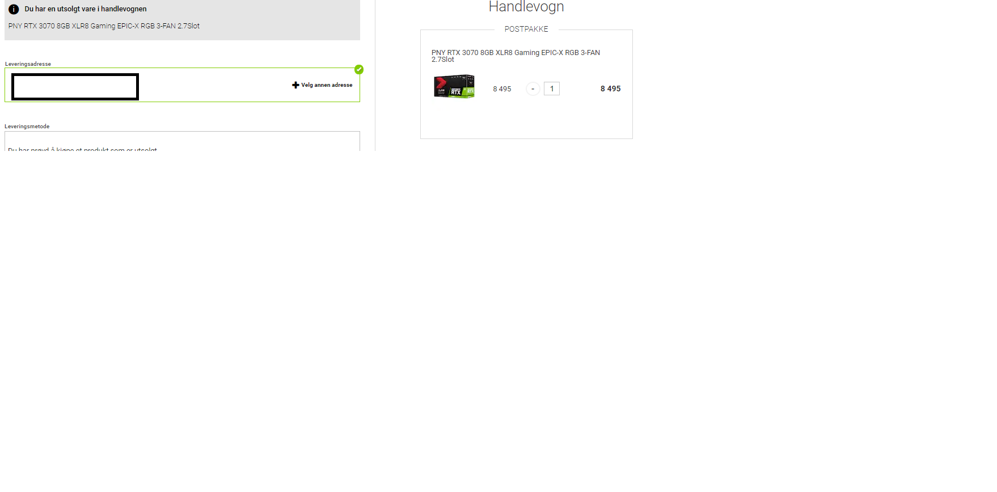Image resolution: width=997 pixels, height=492 pixels.
Task: Open the PNY RTX 3070 name in cart
Action: pyautogui.click(x=516, y=56)
